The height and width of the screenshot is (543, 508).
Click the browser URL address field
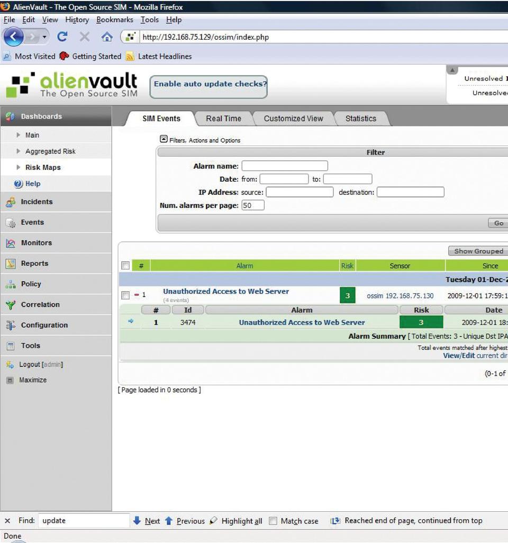point(324,37)
